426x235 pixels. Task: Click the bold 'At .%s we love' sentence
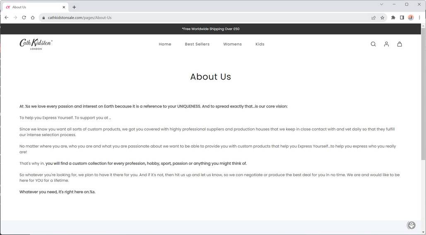point(154,106)
